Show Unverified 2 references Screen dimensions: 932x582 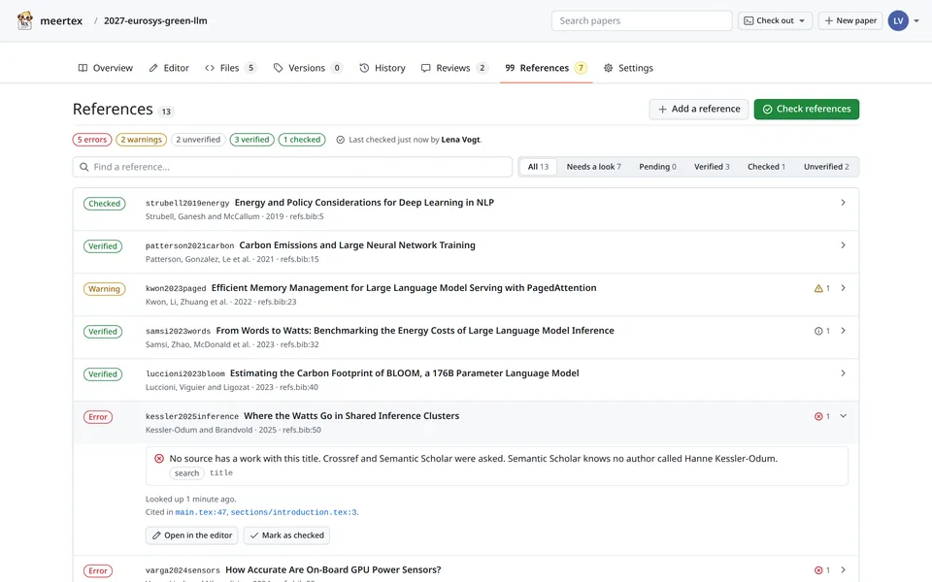826,168
